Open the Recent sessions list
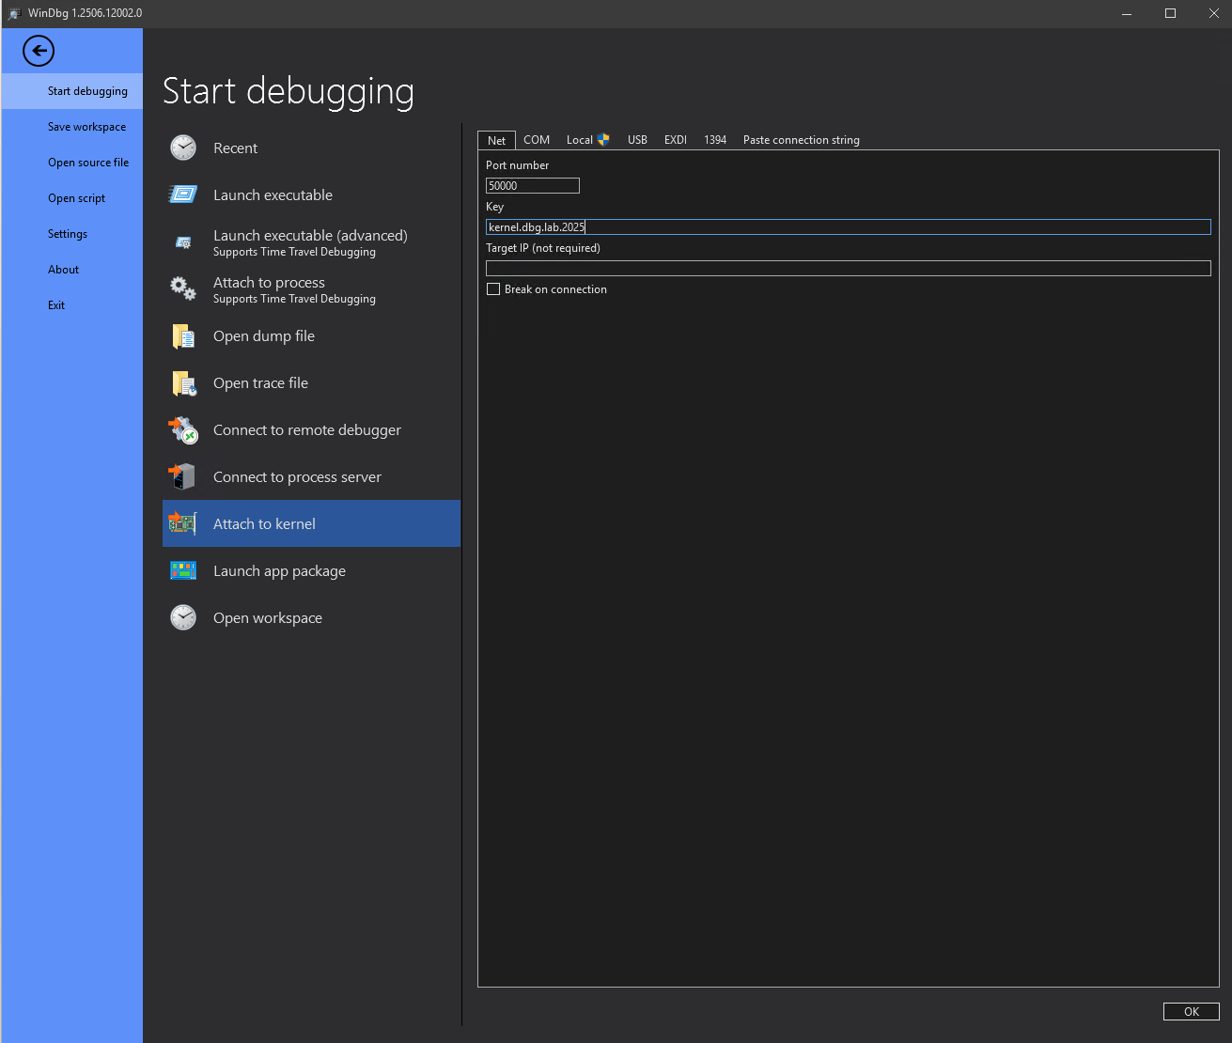1232x1043 pixels. click(235, 148)
